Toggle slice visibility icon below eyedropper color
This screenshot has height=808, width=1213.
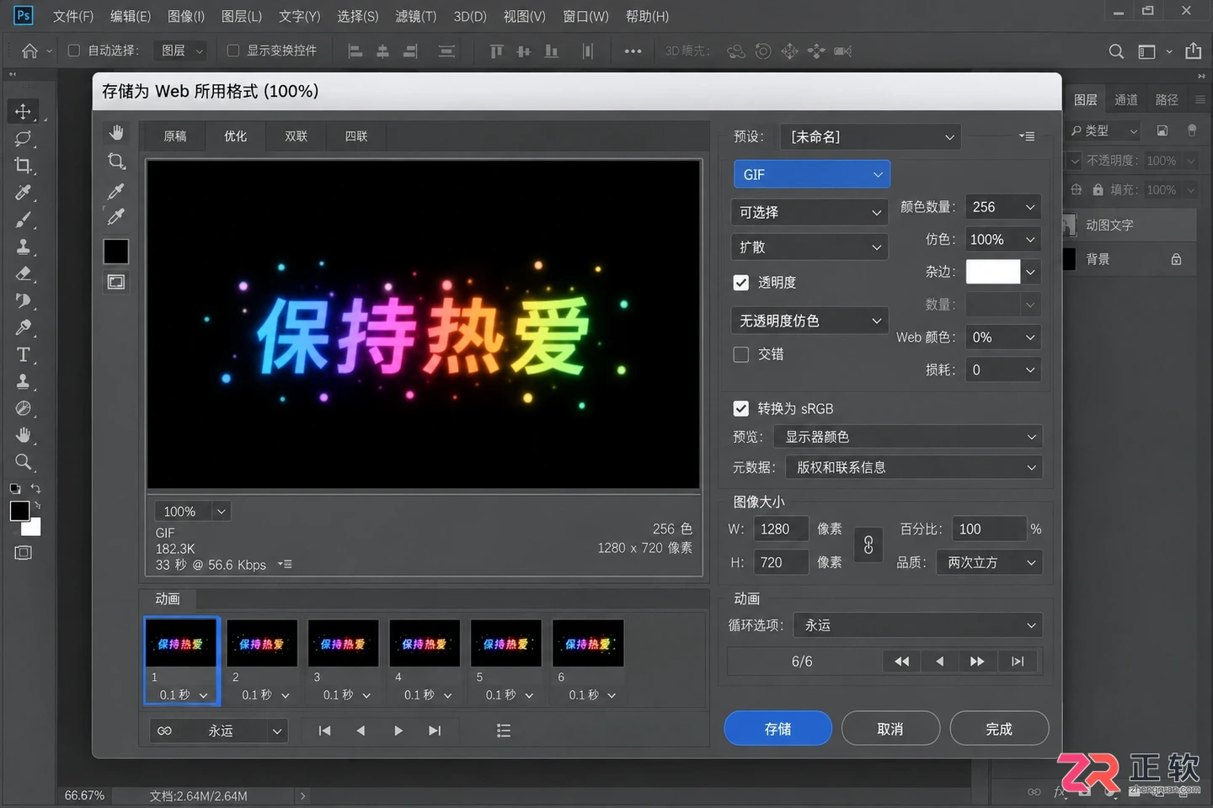pos(116,282)
